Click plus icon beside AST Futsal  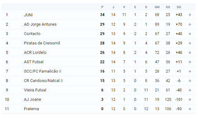[190, 62]
